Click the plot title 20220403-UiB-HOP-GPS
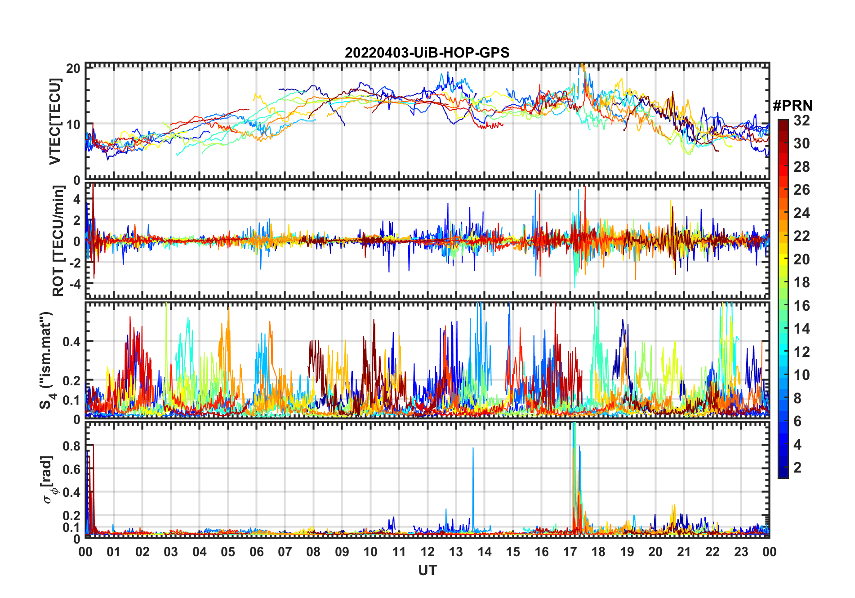 [427, 53]
